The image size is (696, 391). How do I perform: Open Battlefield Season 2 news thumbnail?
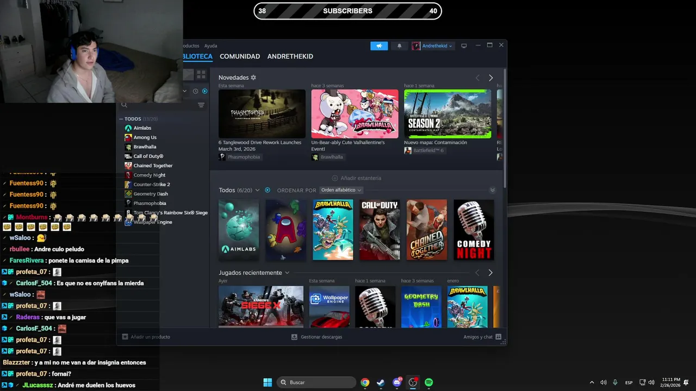(448, 113)
